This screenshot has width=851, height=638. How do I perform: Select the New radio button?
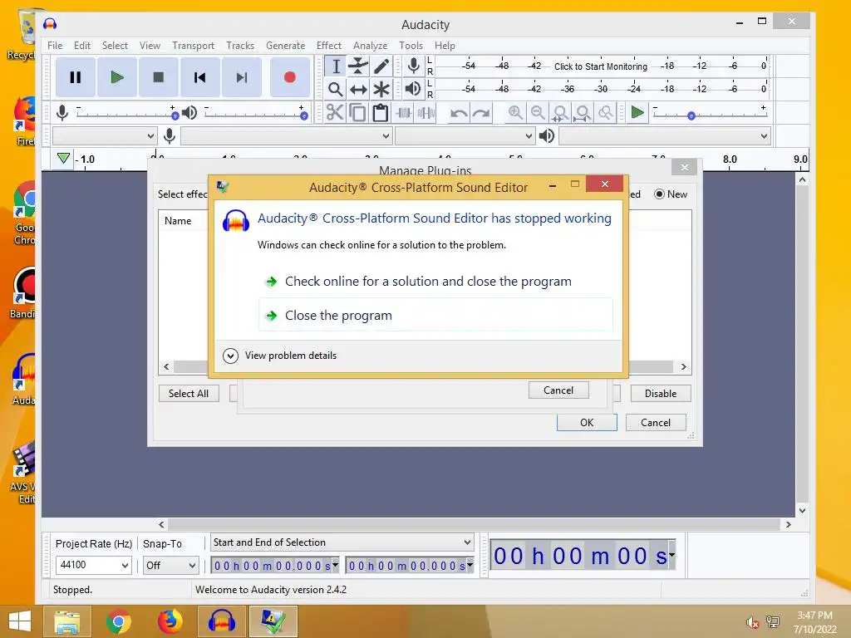coord(659,194)
